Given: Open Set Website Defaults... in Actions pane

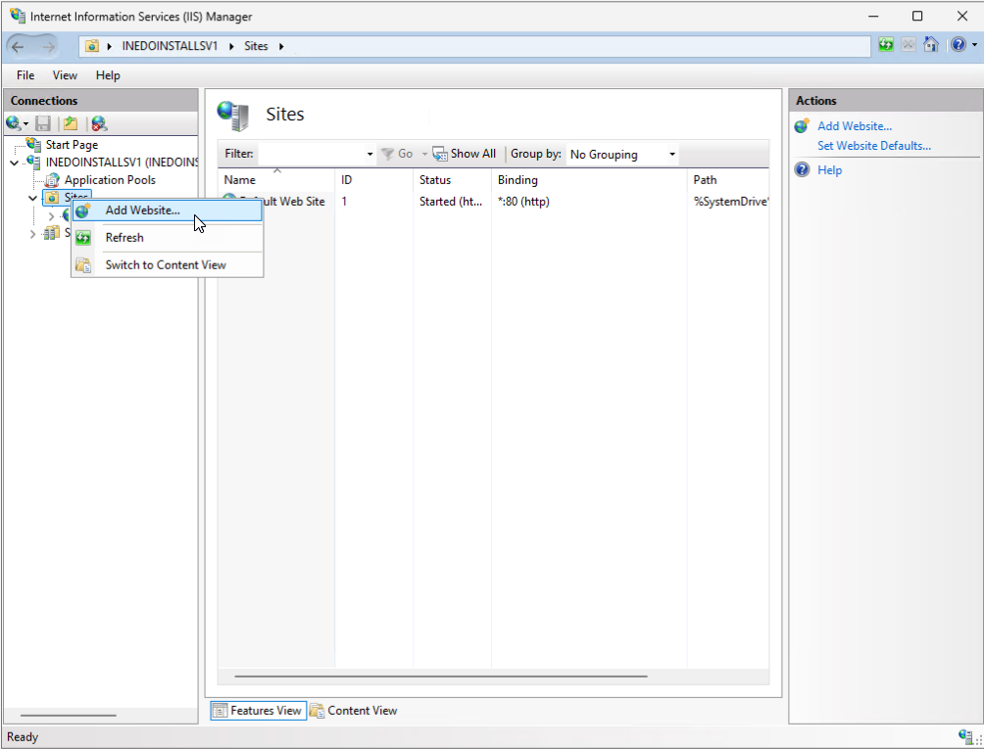Looking at the screenshot, I should [x=874, y=146].
